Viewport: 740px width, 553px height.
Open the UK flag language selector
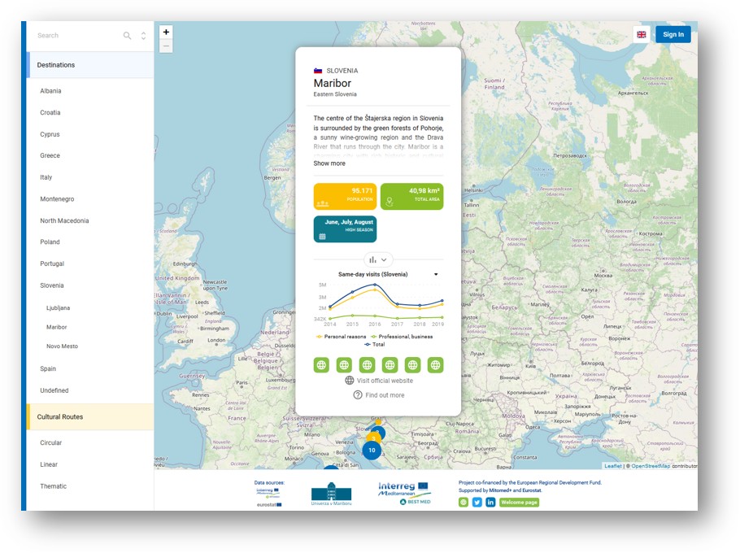642,34
